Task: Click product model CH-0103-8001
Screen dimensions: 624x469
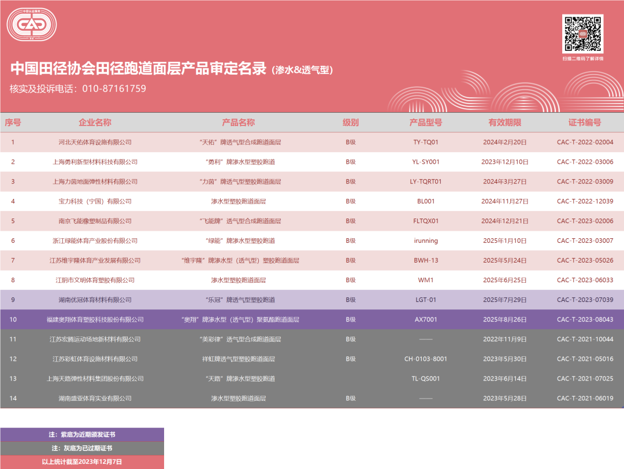Action: (426, 359)
